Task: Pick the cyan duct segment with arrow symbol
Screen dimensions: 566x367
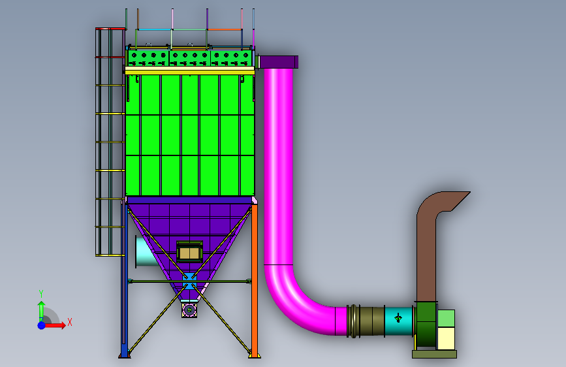Action: point(398,321)
